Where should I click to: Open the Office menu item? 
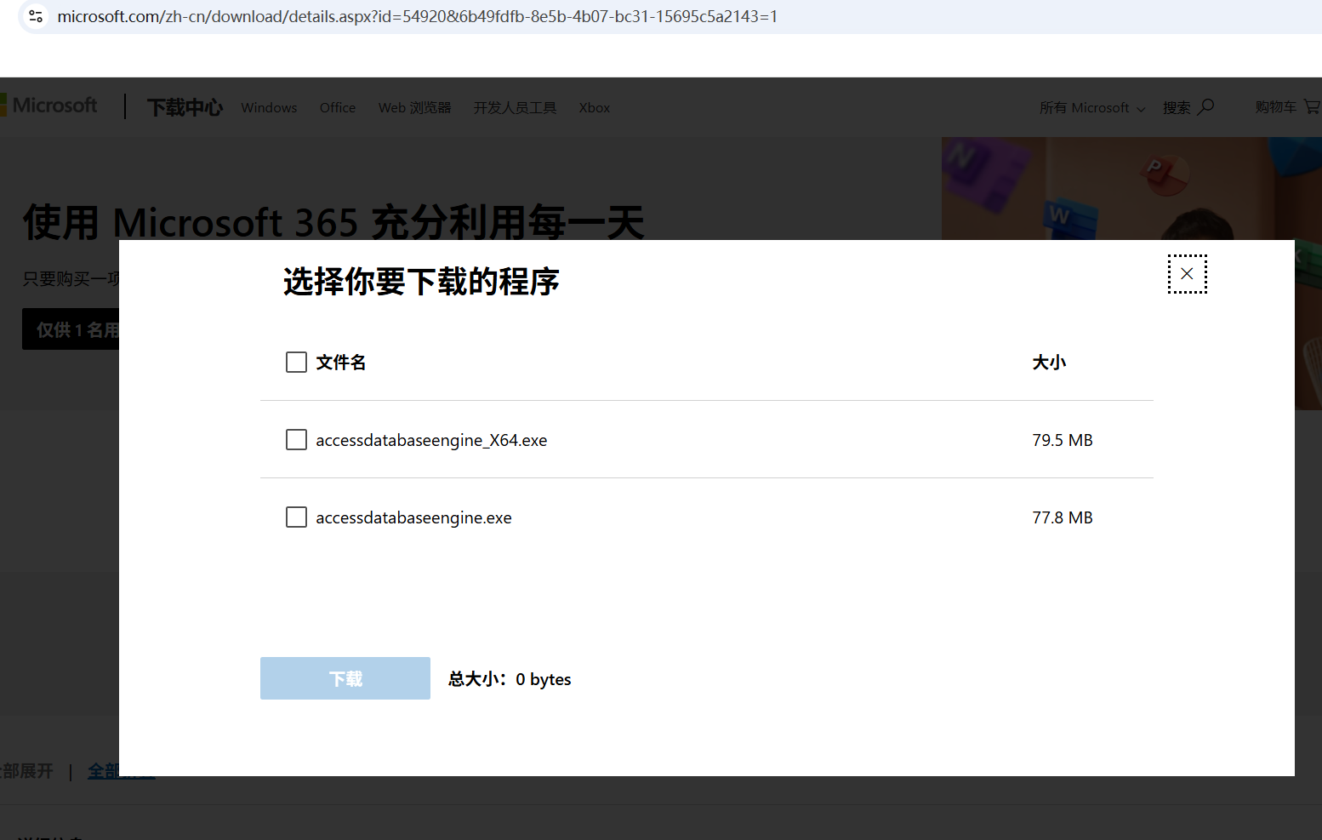[x=338, y=108]
